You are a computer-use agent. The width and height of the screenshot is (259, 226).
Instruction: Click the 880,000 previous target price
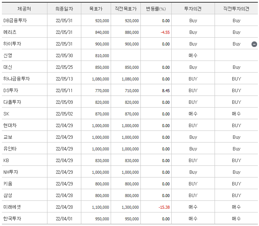click(132, 32)
